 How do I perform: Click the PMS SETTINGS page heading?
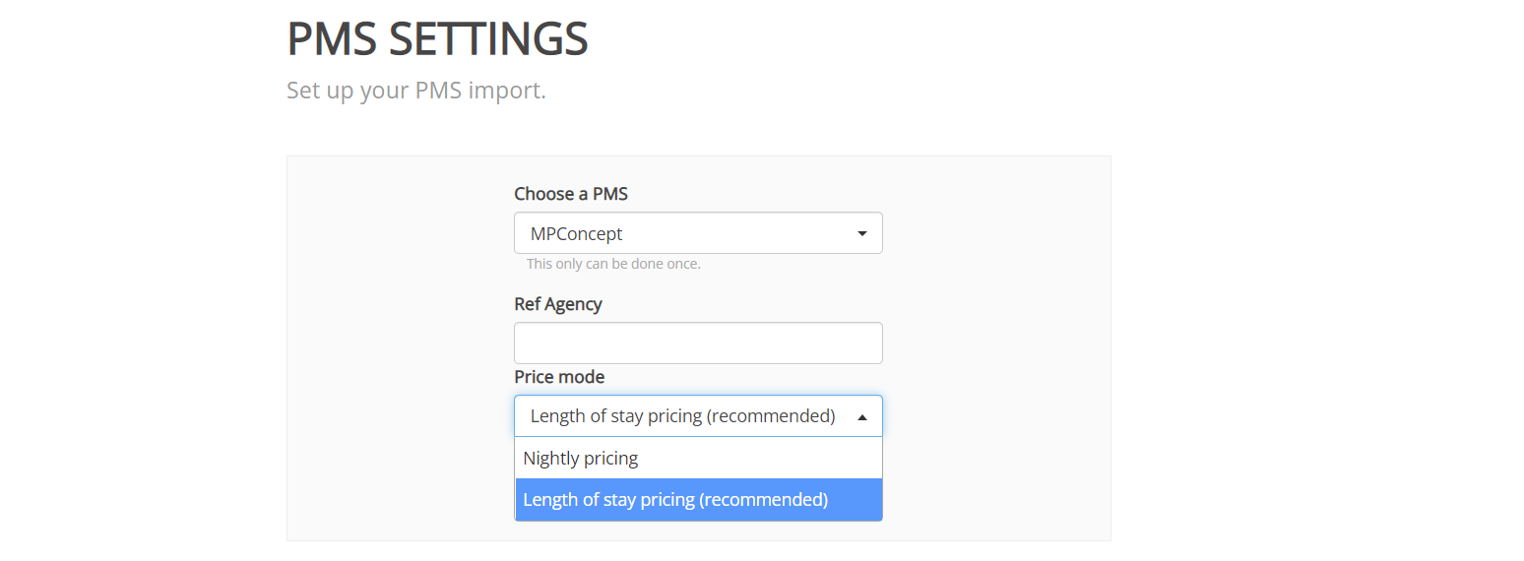pos(437,39)
